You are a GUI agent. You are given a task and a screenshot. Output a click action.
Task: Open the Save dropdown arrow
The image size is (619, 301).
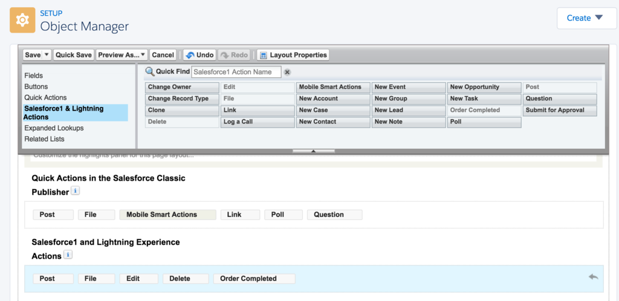(x=47, y=55)
